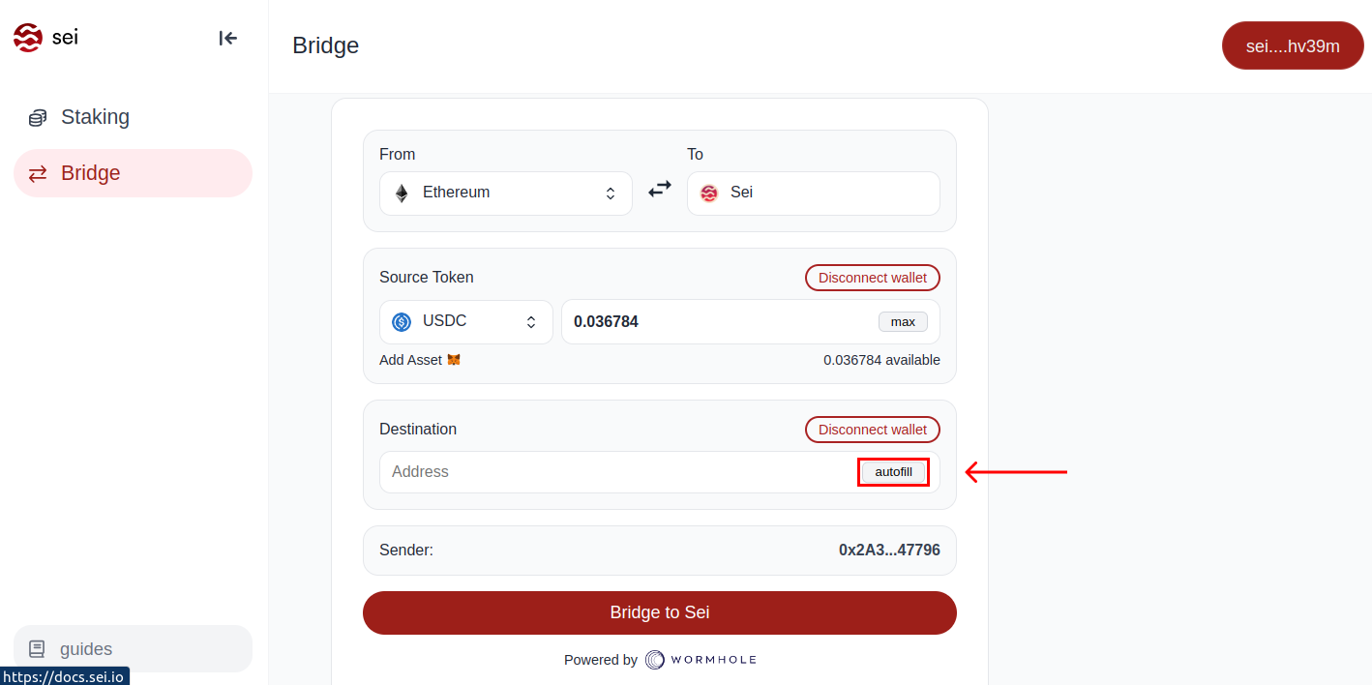Click the Sei chain icon in To field
The image size is (1372, 685).
(709, 194)
